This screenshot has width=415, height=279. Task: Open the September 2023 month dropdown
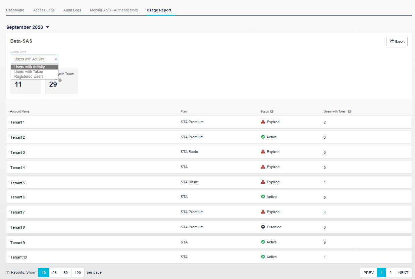[28, 27]
